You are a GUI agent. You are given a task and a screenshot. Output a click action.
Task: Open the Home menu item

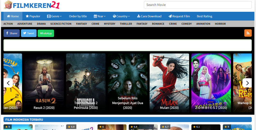(x=13, y=16)
